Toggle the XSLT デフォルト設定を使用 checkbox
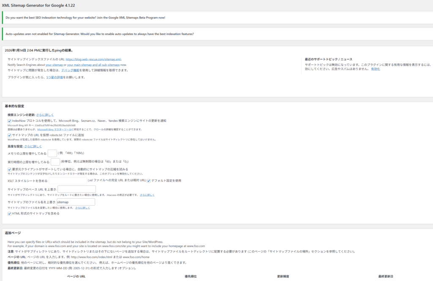The image size is (433, 281). (149, 180)
